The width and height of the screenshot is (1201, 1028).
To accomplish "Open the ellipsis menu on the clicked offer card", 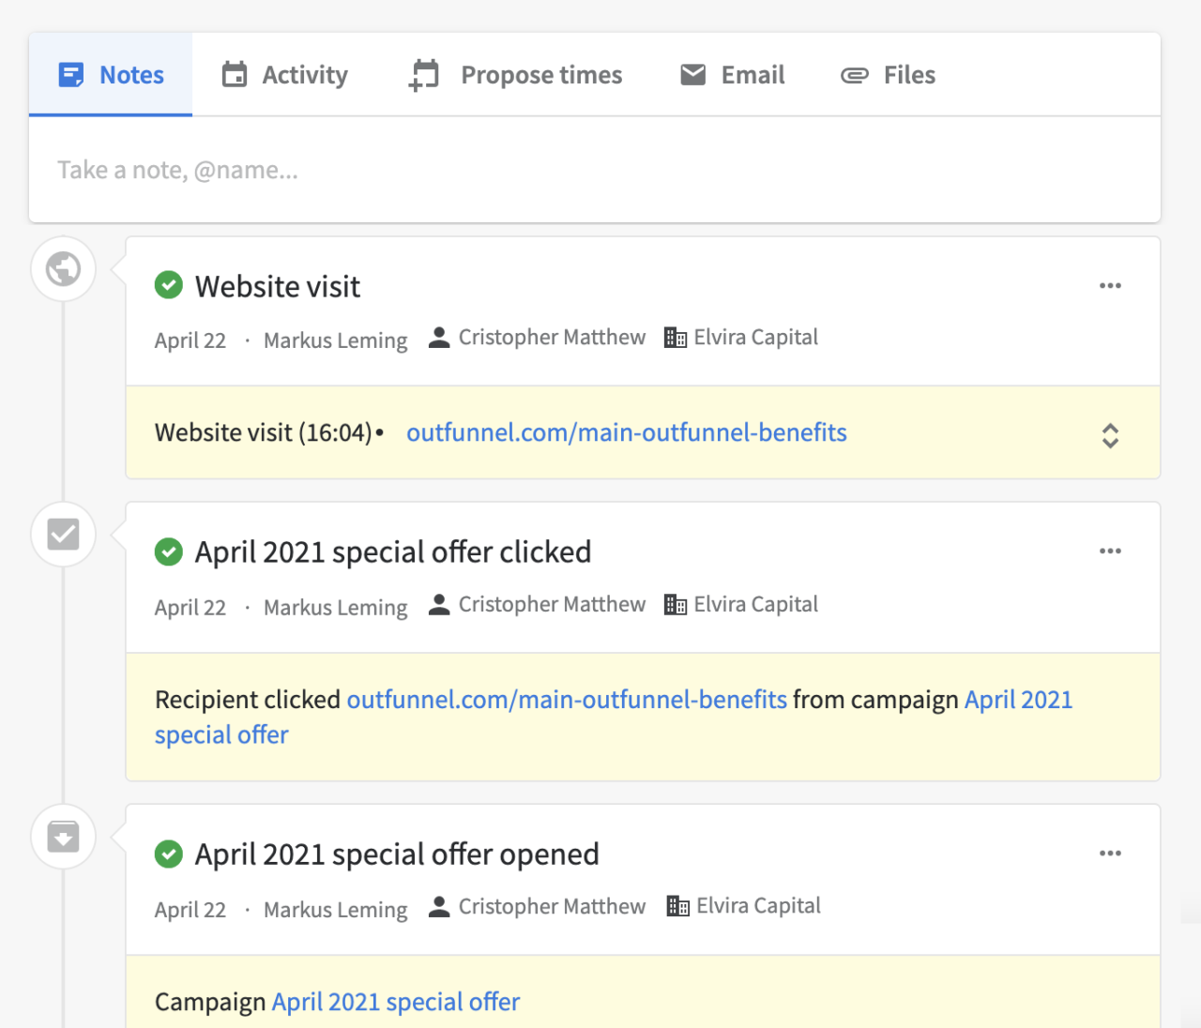I will (x=1110, y=552).
